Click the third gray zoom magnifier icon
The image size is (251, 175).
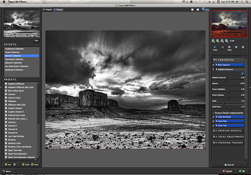[222, 41]
